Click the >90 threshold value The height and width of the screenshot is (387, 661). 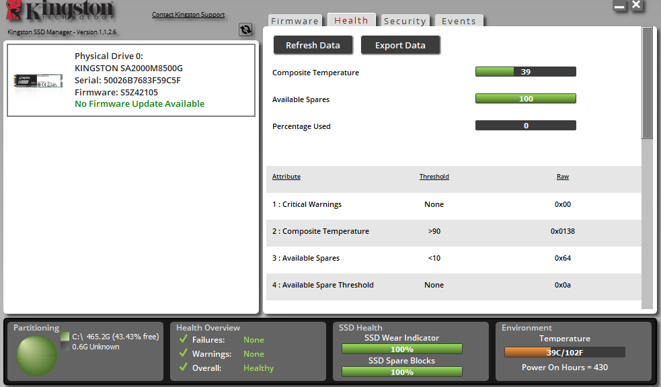tap(434, 231)
